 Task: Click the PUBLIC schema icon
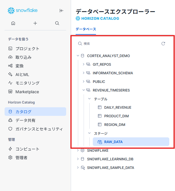click(88, 81)
